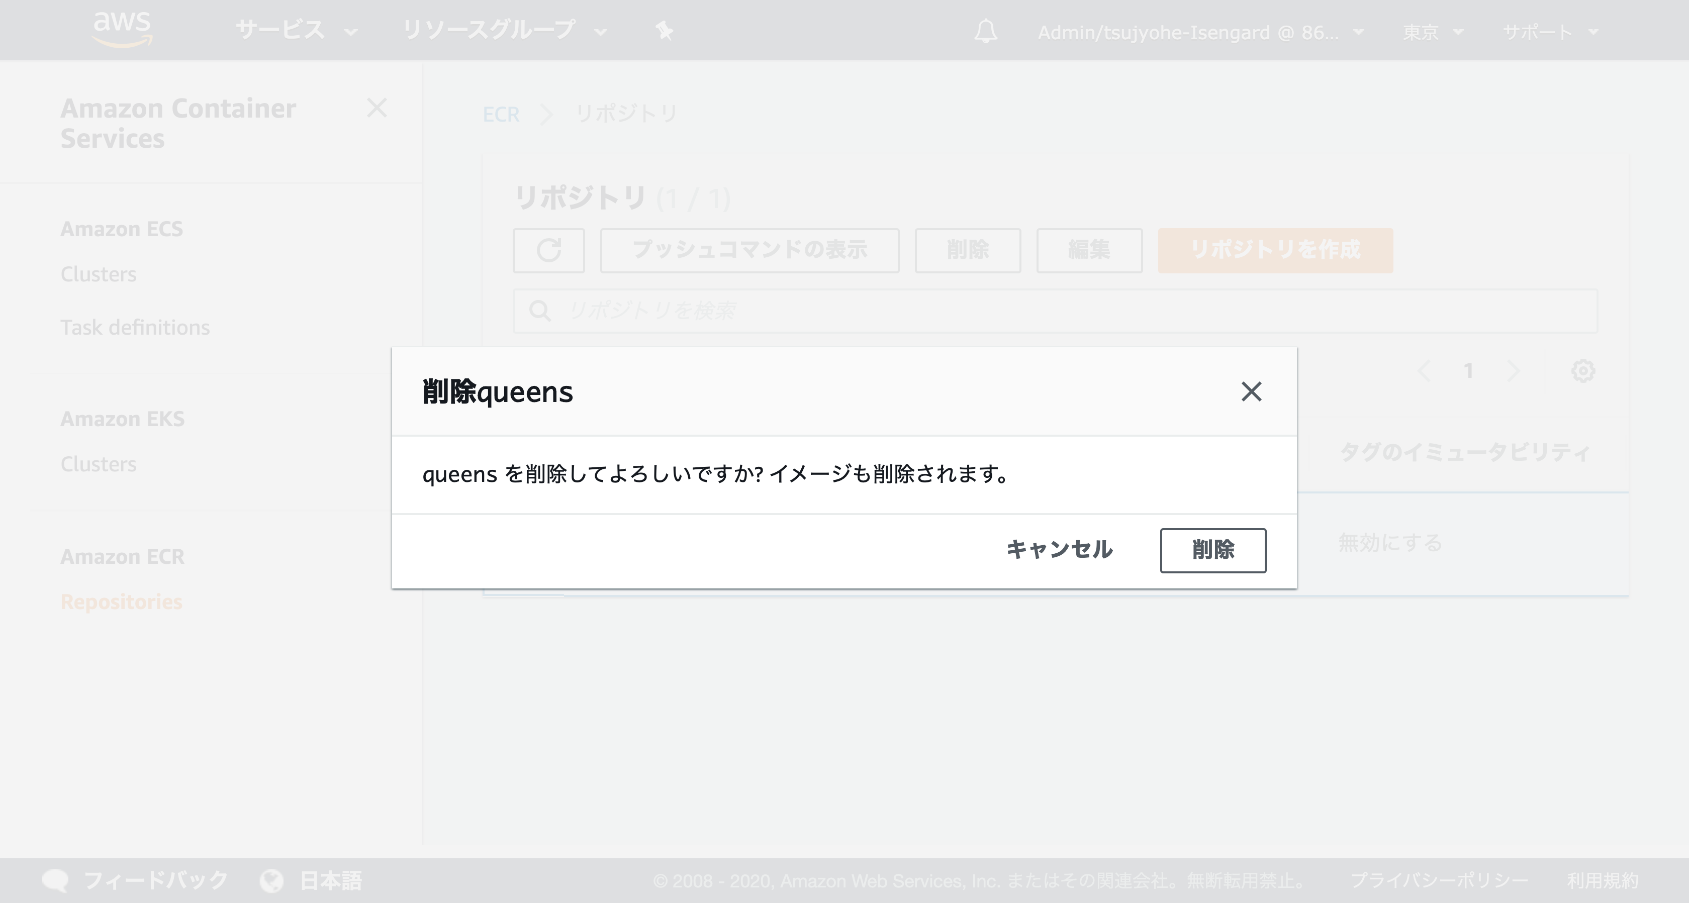Click the feedback speech bubble icon
This screenshot has height=903, width=1689.
55,881
